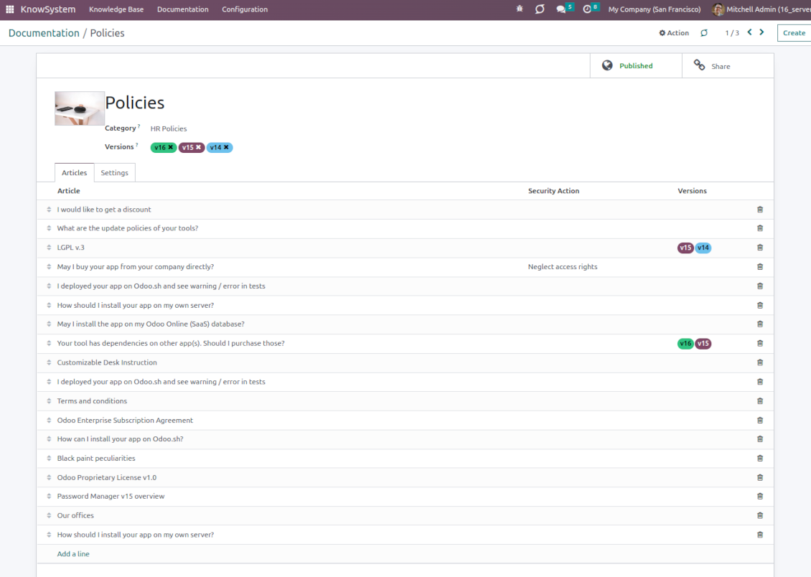Open the apps grid menu icon
This screenshot has width=811, height=577.
point(9,9)
